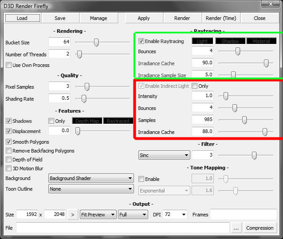Enable Tone Mapping checkbox
This screenshot has height=239, width=283.
pos(141,179)
